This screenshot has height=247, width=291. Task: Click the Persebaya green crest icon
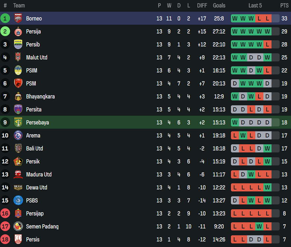pyautogui.click(x=18, y=123)
